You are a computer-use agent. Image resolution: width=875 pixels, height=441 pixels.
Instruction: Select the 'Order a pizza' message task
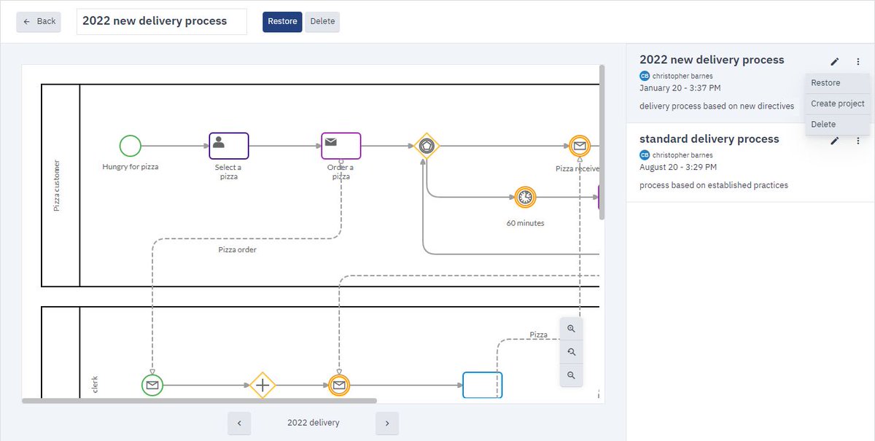(x=341, y=146)
